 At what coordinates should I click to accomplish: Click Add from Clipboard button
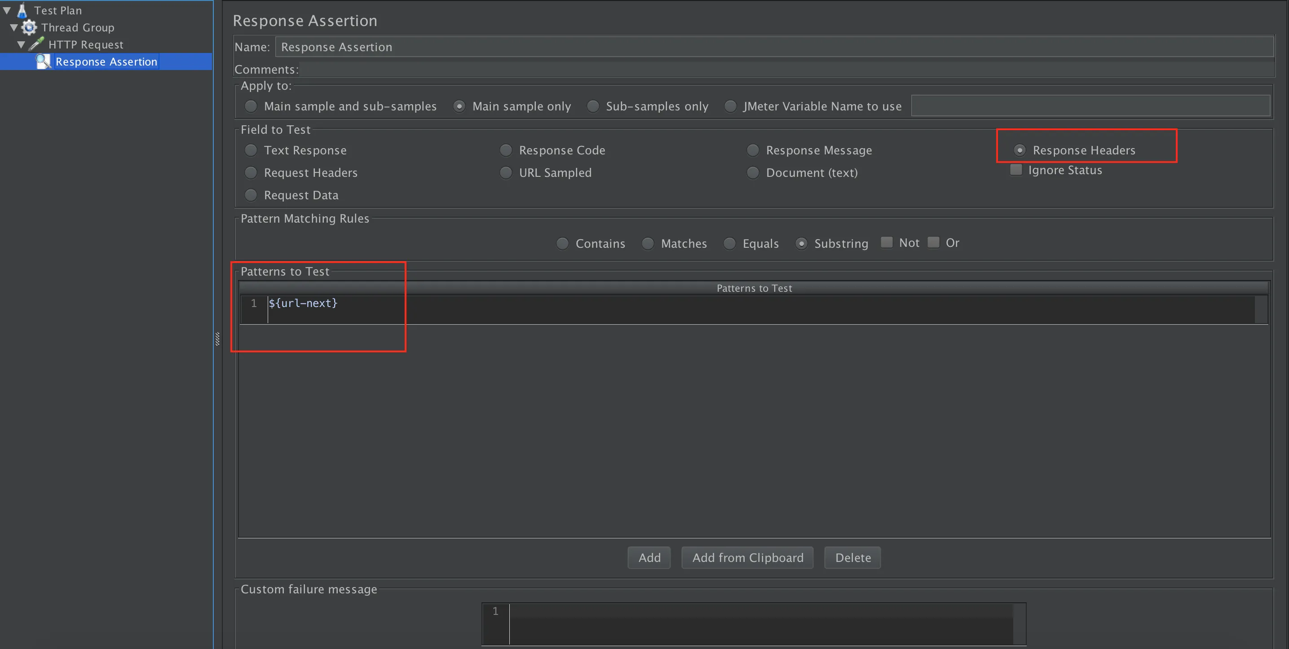[x=747, y=557]
